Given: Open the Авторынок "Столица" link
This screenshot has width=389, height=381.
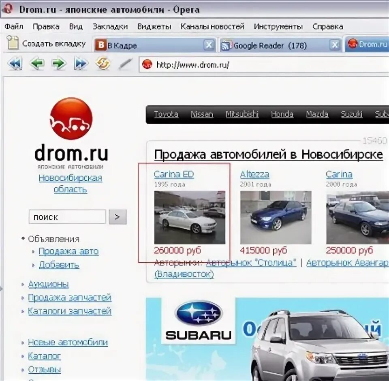Looking at the screenshot, I should (251, 263).
